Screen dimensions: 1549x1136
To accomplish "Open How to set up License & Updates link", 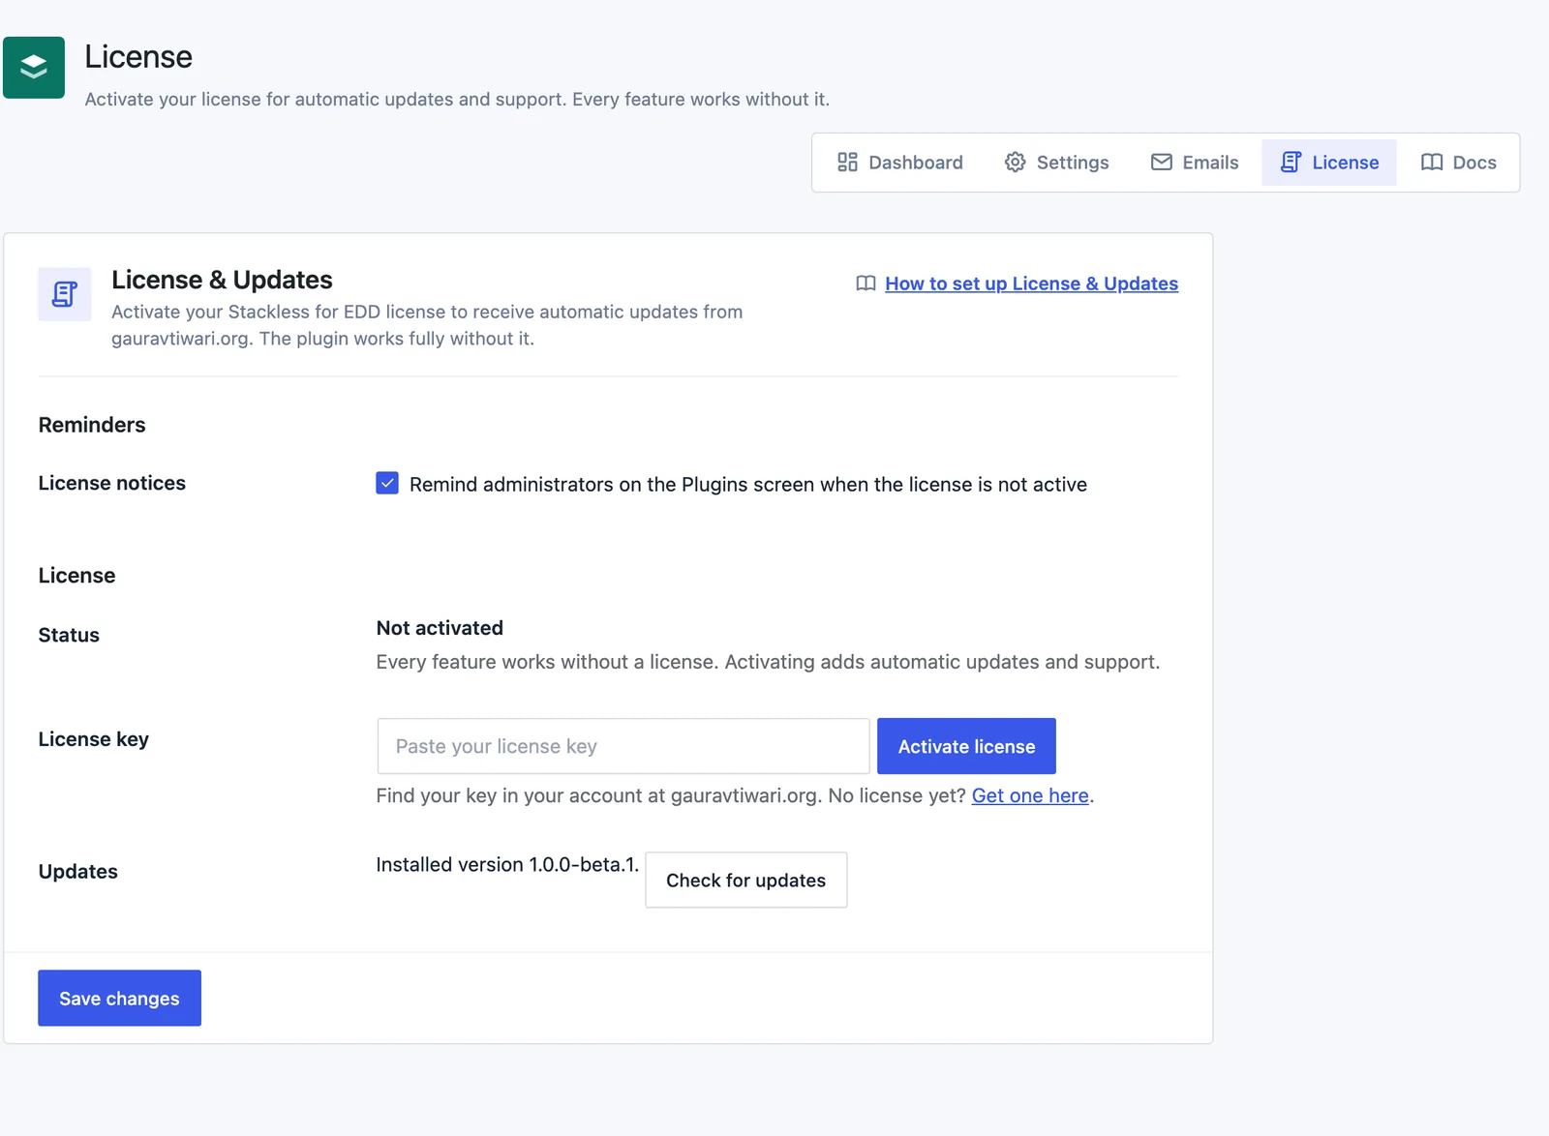I will (x=1031, y=284).
